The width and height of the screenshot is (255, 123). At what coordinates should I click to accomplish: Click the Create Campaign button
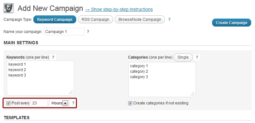231,23
